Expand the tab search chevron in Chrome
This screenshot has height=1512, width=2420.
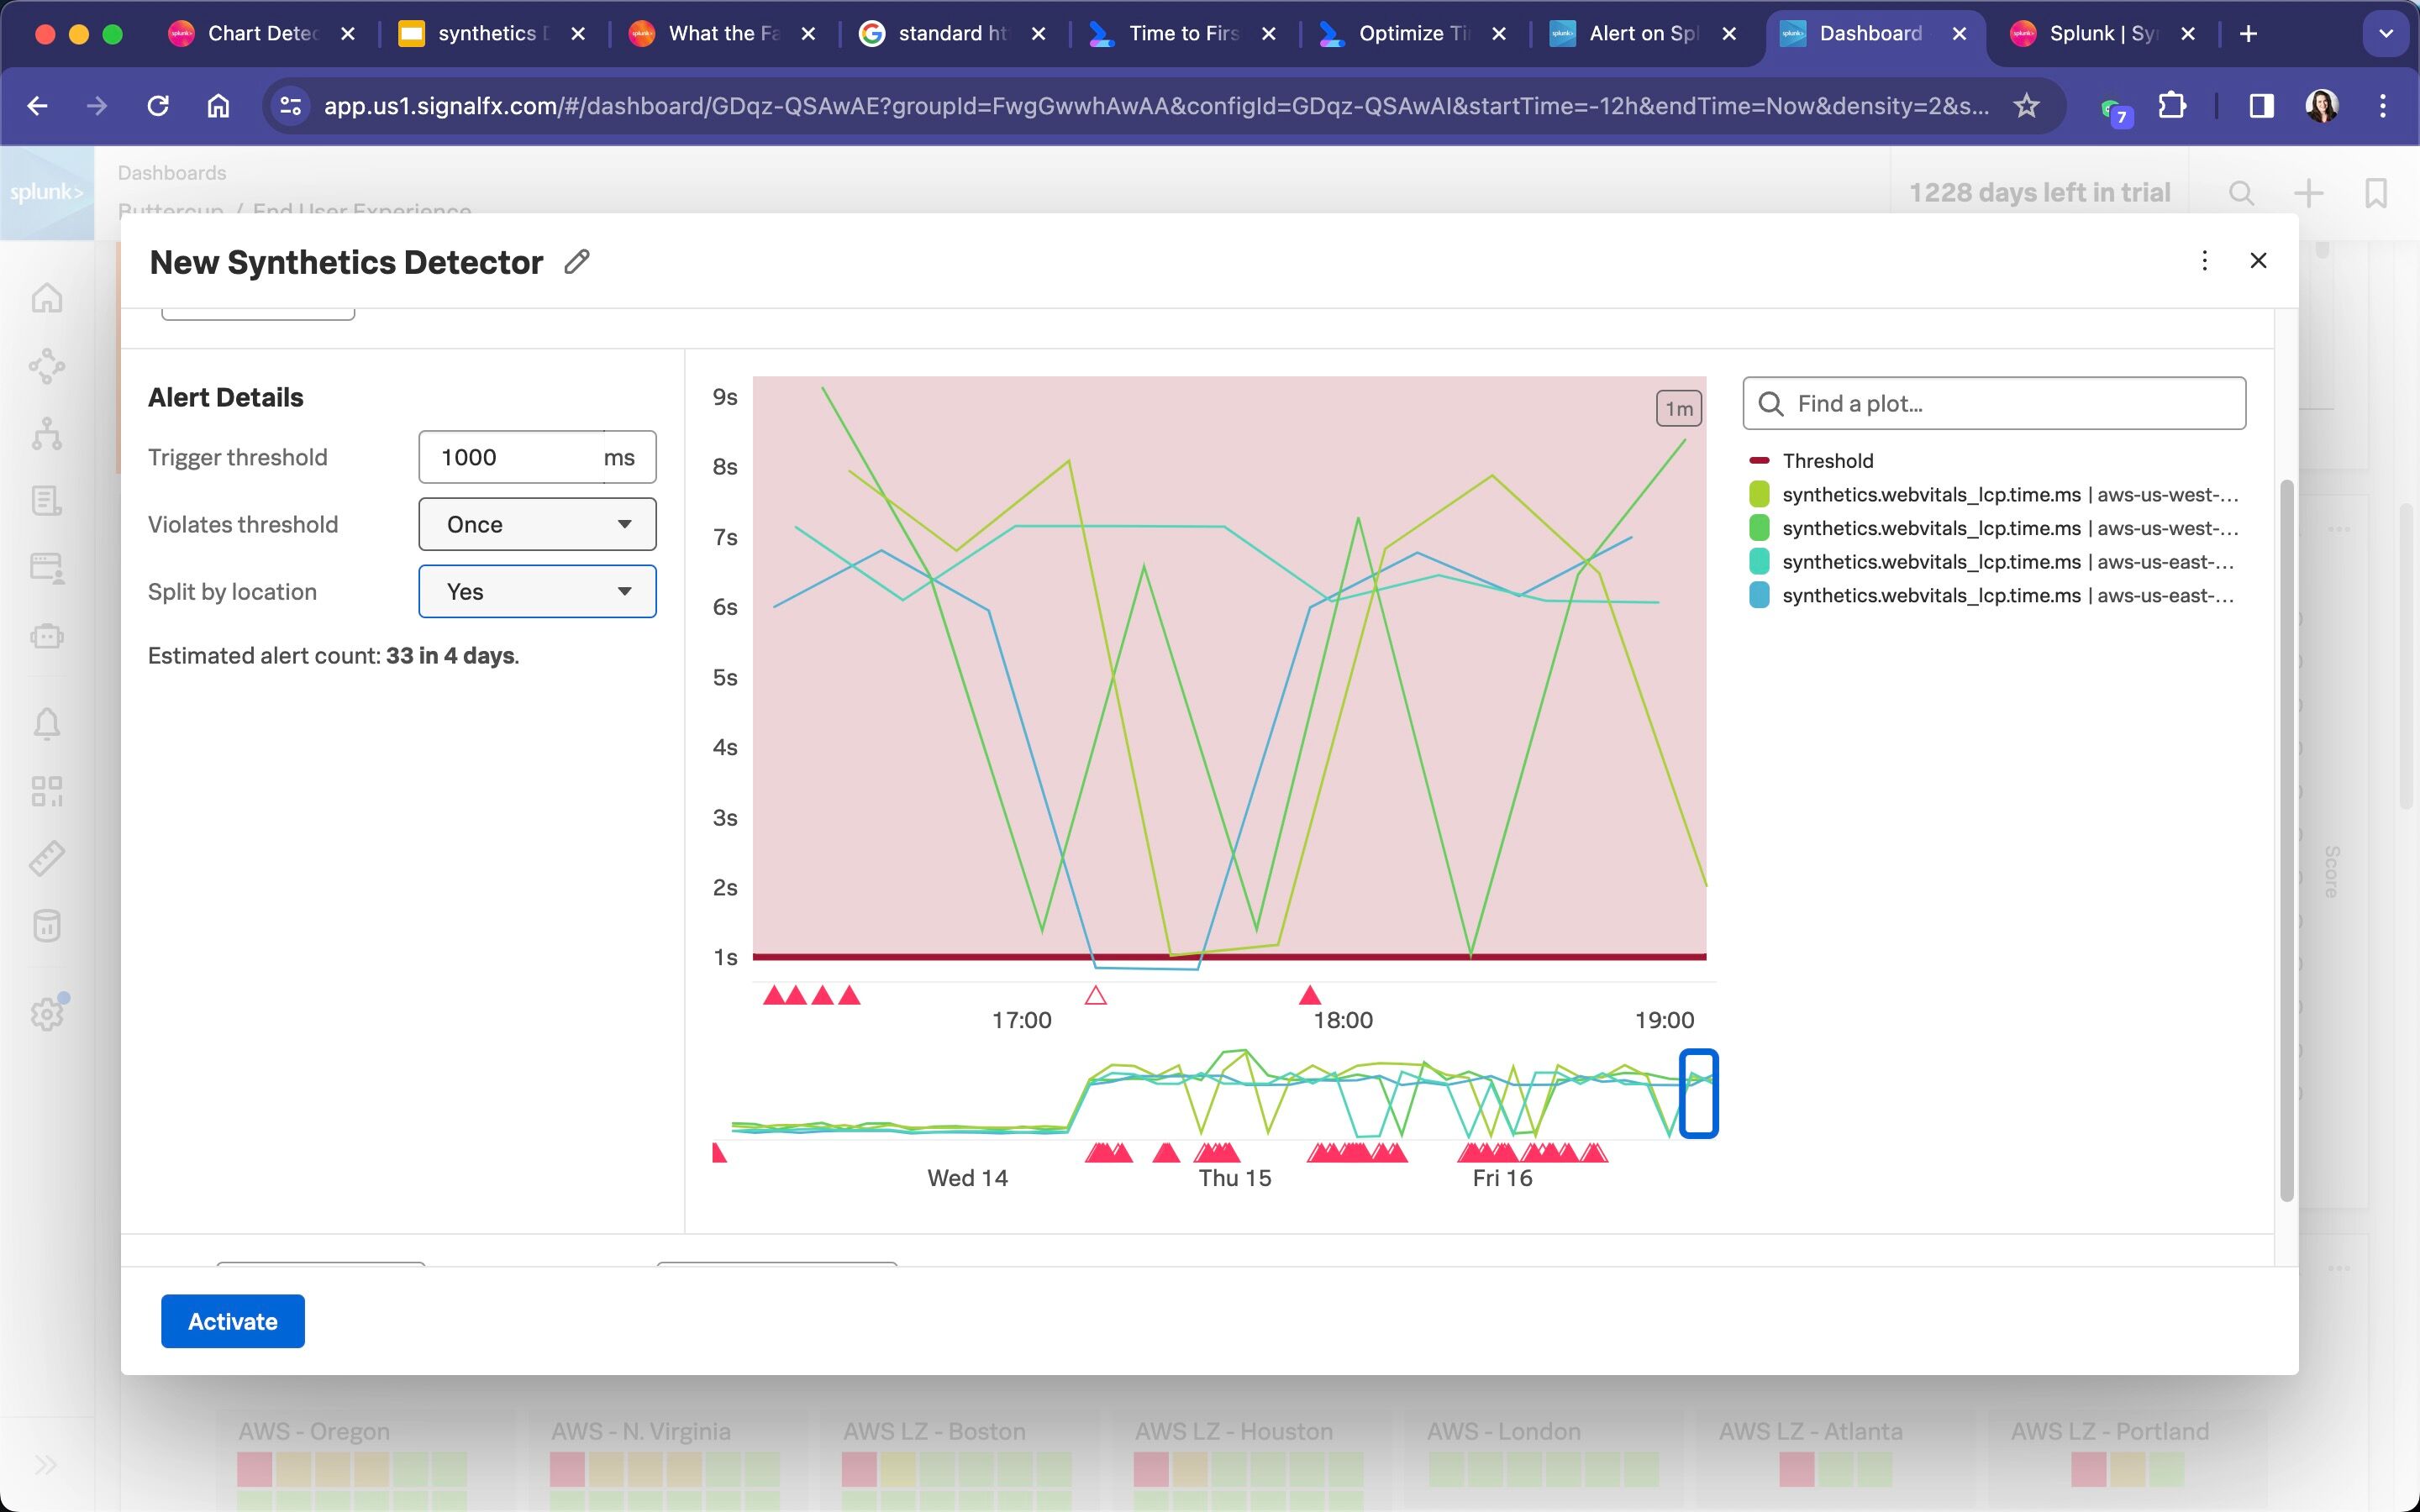point(2386,34)
